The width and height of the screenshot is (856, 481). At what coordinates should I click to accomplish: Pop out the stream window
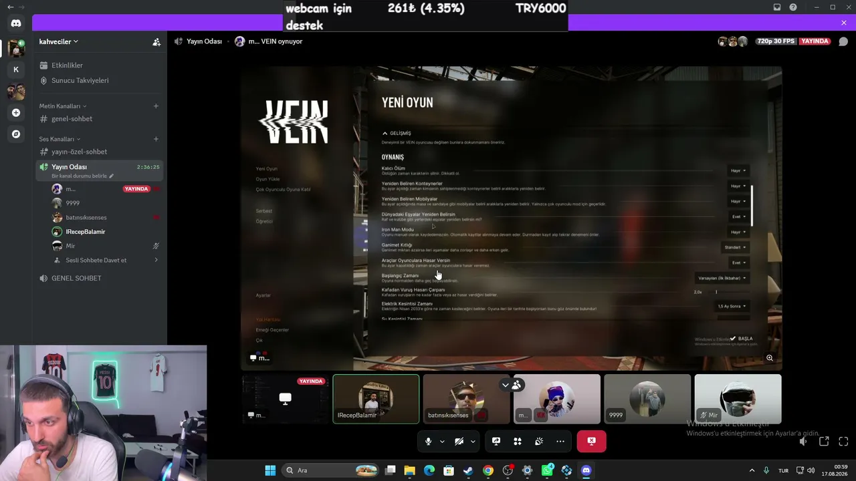click(824, 442)
